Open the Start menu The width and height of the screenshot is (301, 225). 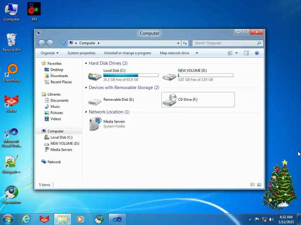8,219
